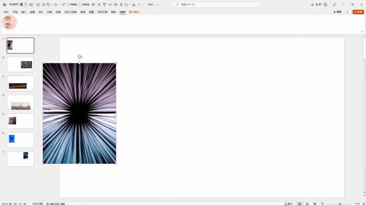
Task: Select slide 4 thumbnail with the city skyline image
Action: (x=20, y=102)
